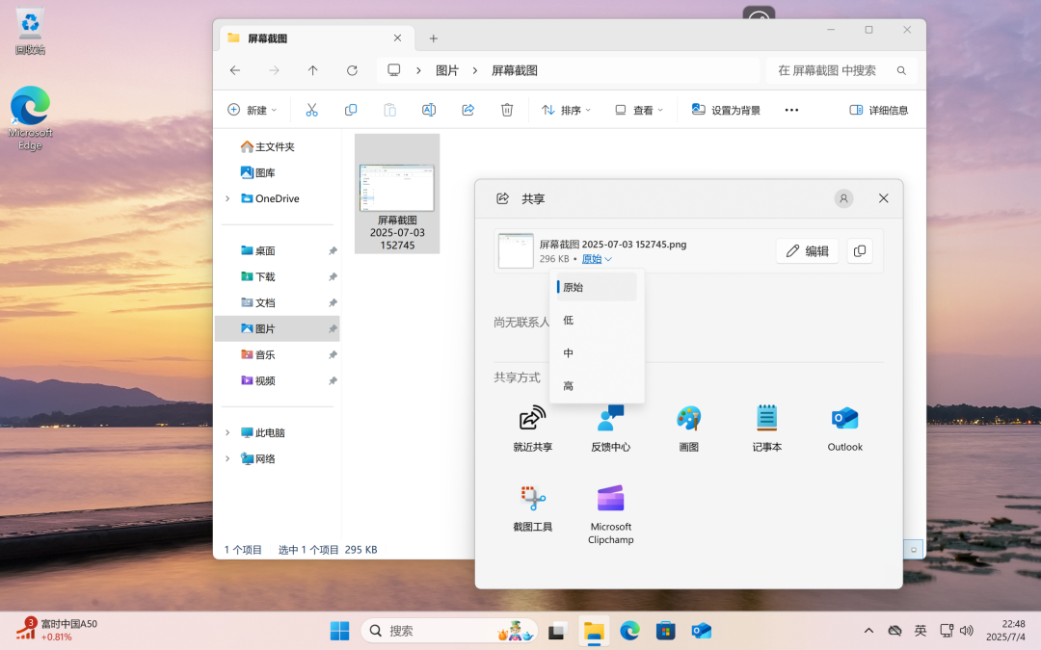The width and height of the screenshot is (1041, 650).
Task: Open the 排序 dropdown menu
Action: tap(565, 109)
